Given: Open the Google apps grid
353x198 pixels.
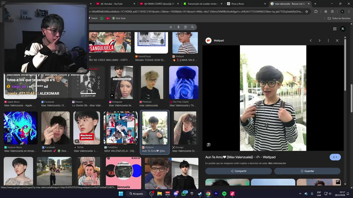Looking at the screenshot, I should tap(335, 29).
